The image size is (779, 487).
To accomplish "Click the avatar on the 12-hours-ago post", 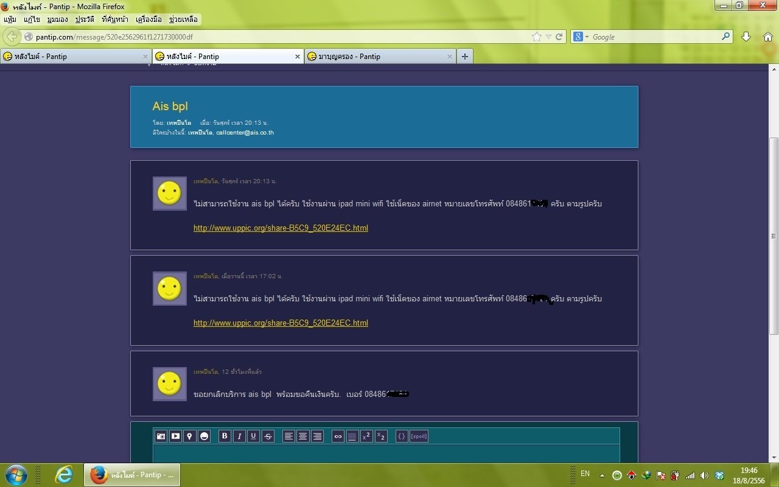I will tap(170, 384).
